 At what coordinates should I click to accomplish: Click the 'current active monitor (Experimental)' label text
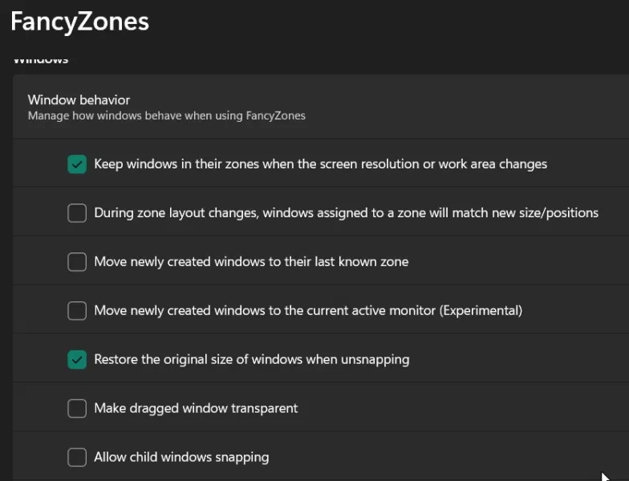pos(308,310)
